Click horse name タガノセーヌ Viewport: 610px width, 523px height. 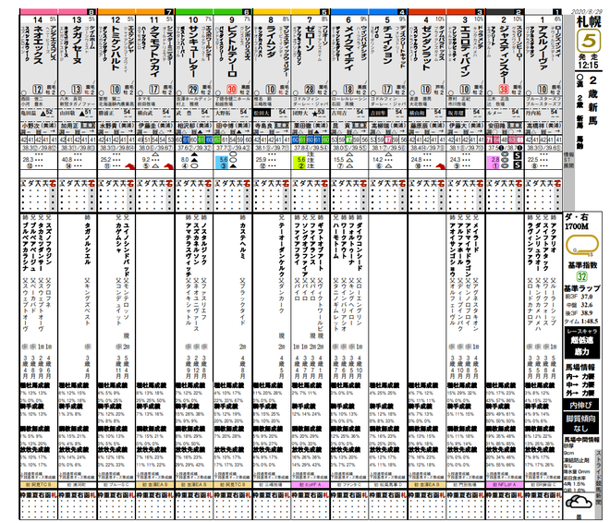point(77,45)
